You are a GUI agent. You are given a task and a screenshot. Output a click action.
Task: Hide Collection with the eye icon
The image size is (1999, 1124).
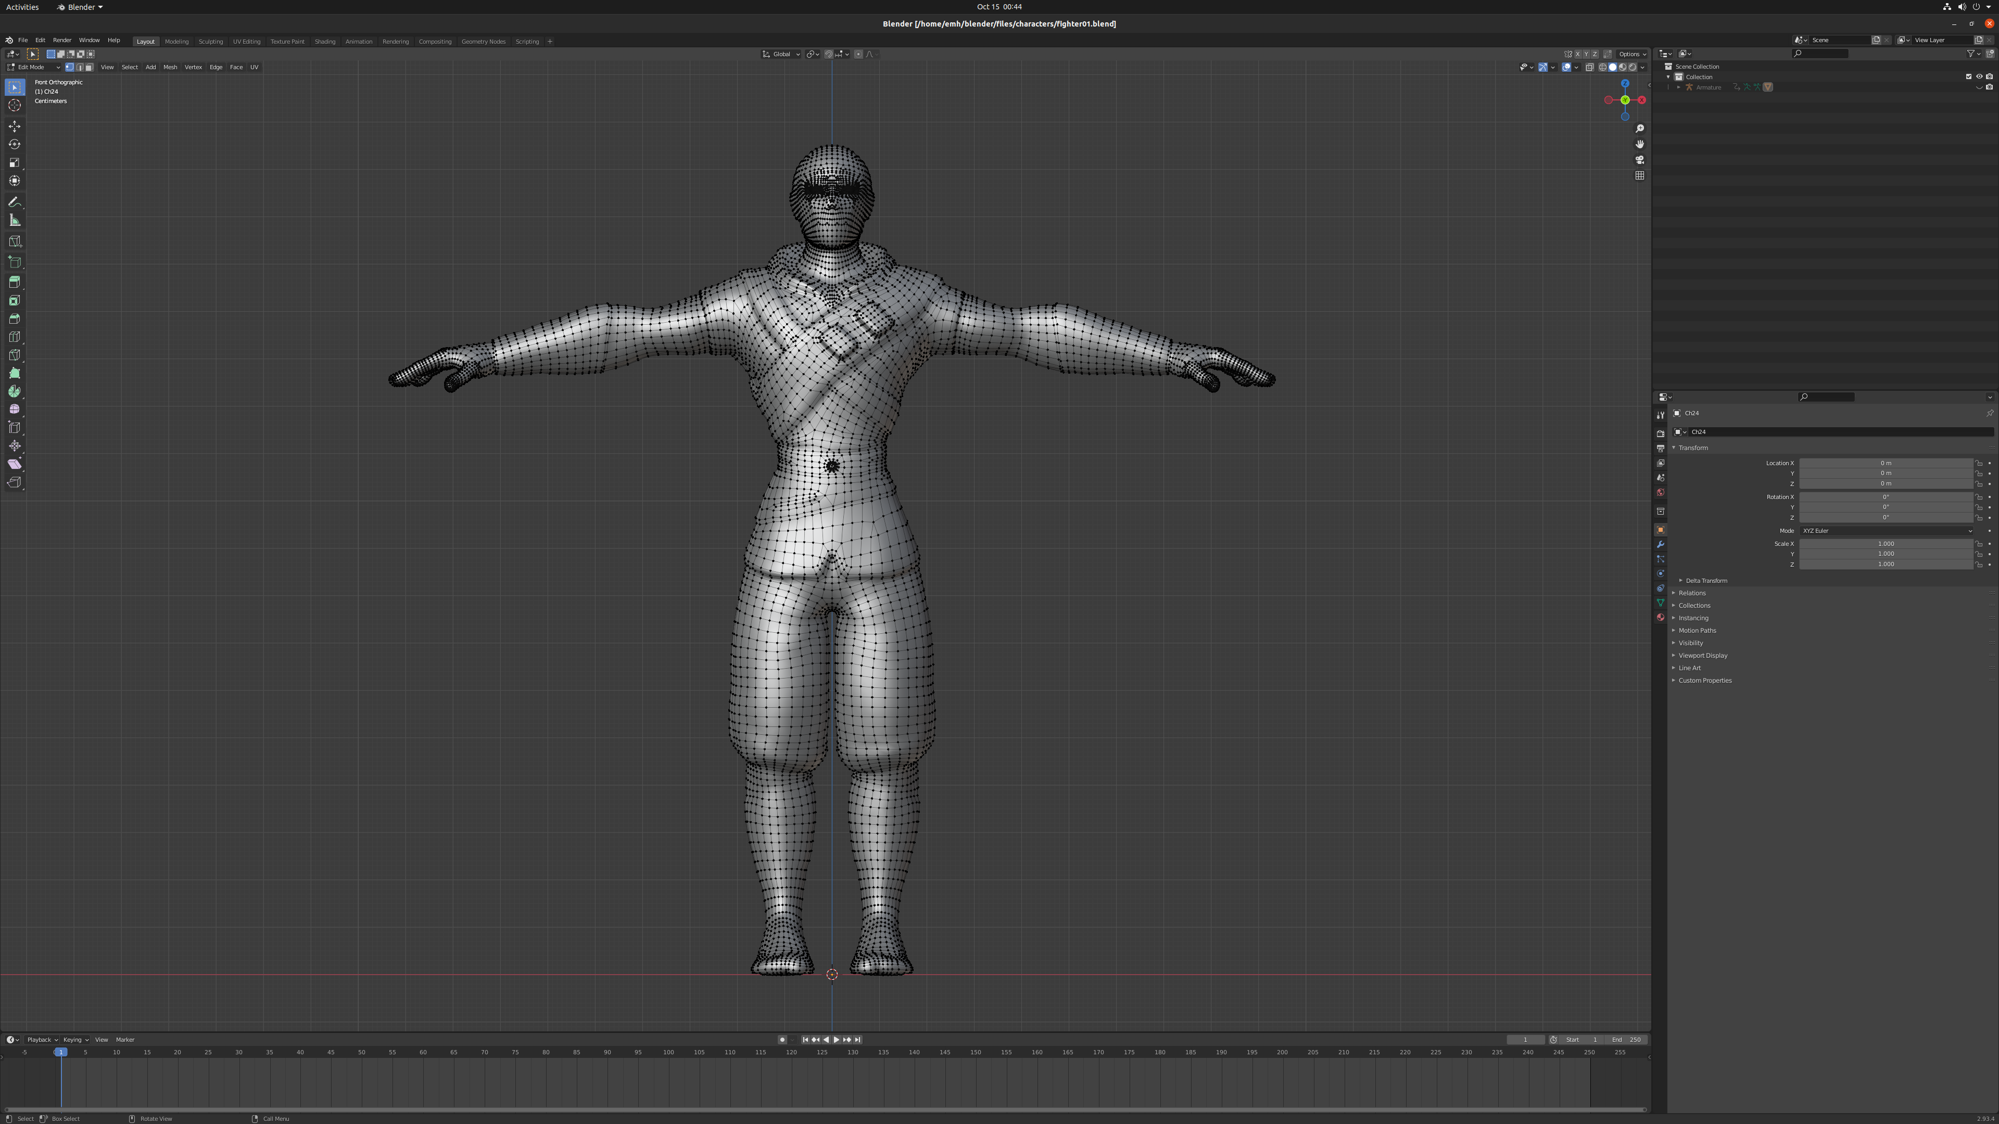coord(1979,77)
